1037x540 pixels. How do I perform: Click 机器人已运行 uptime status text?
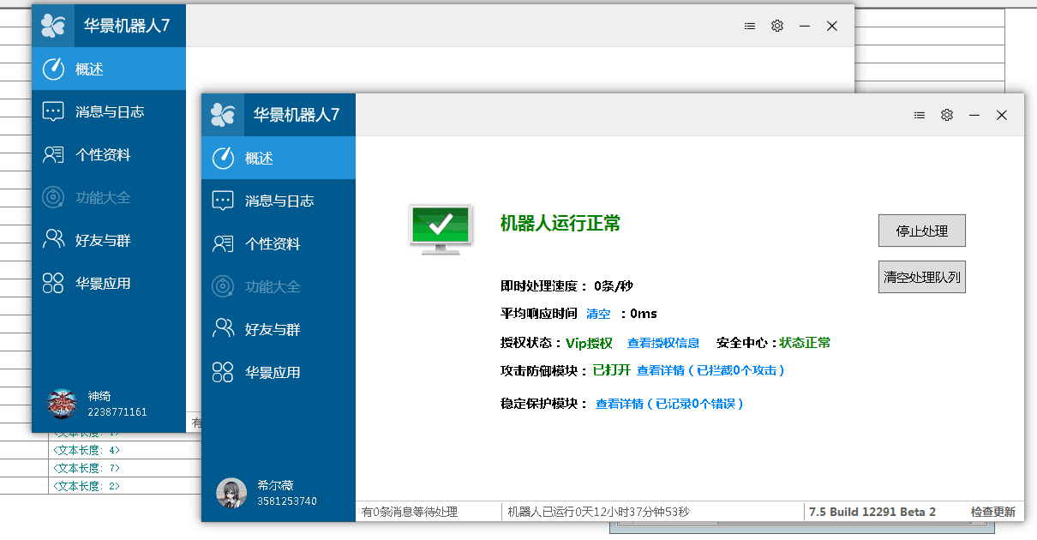click(x=598, y=512)
